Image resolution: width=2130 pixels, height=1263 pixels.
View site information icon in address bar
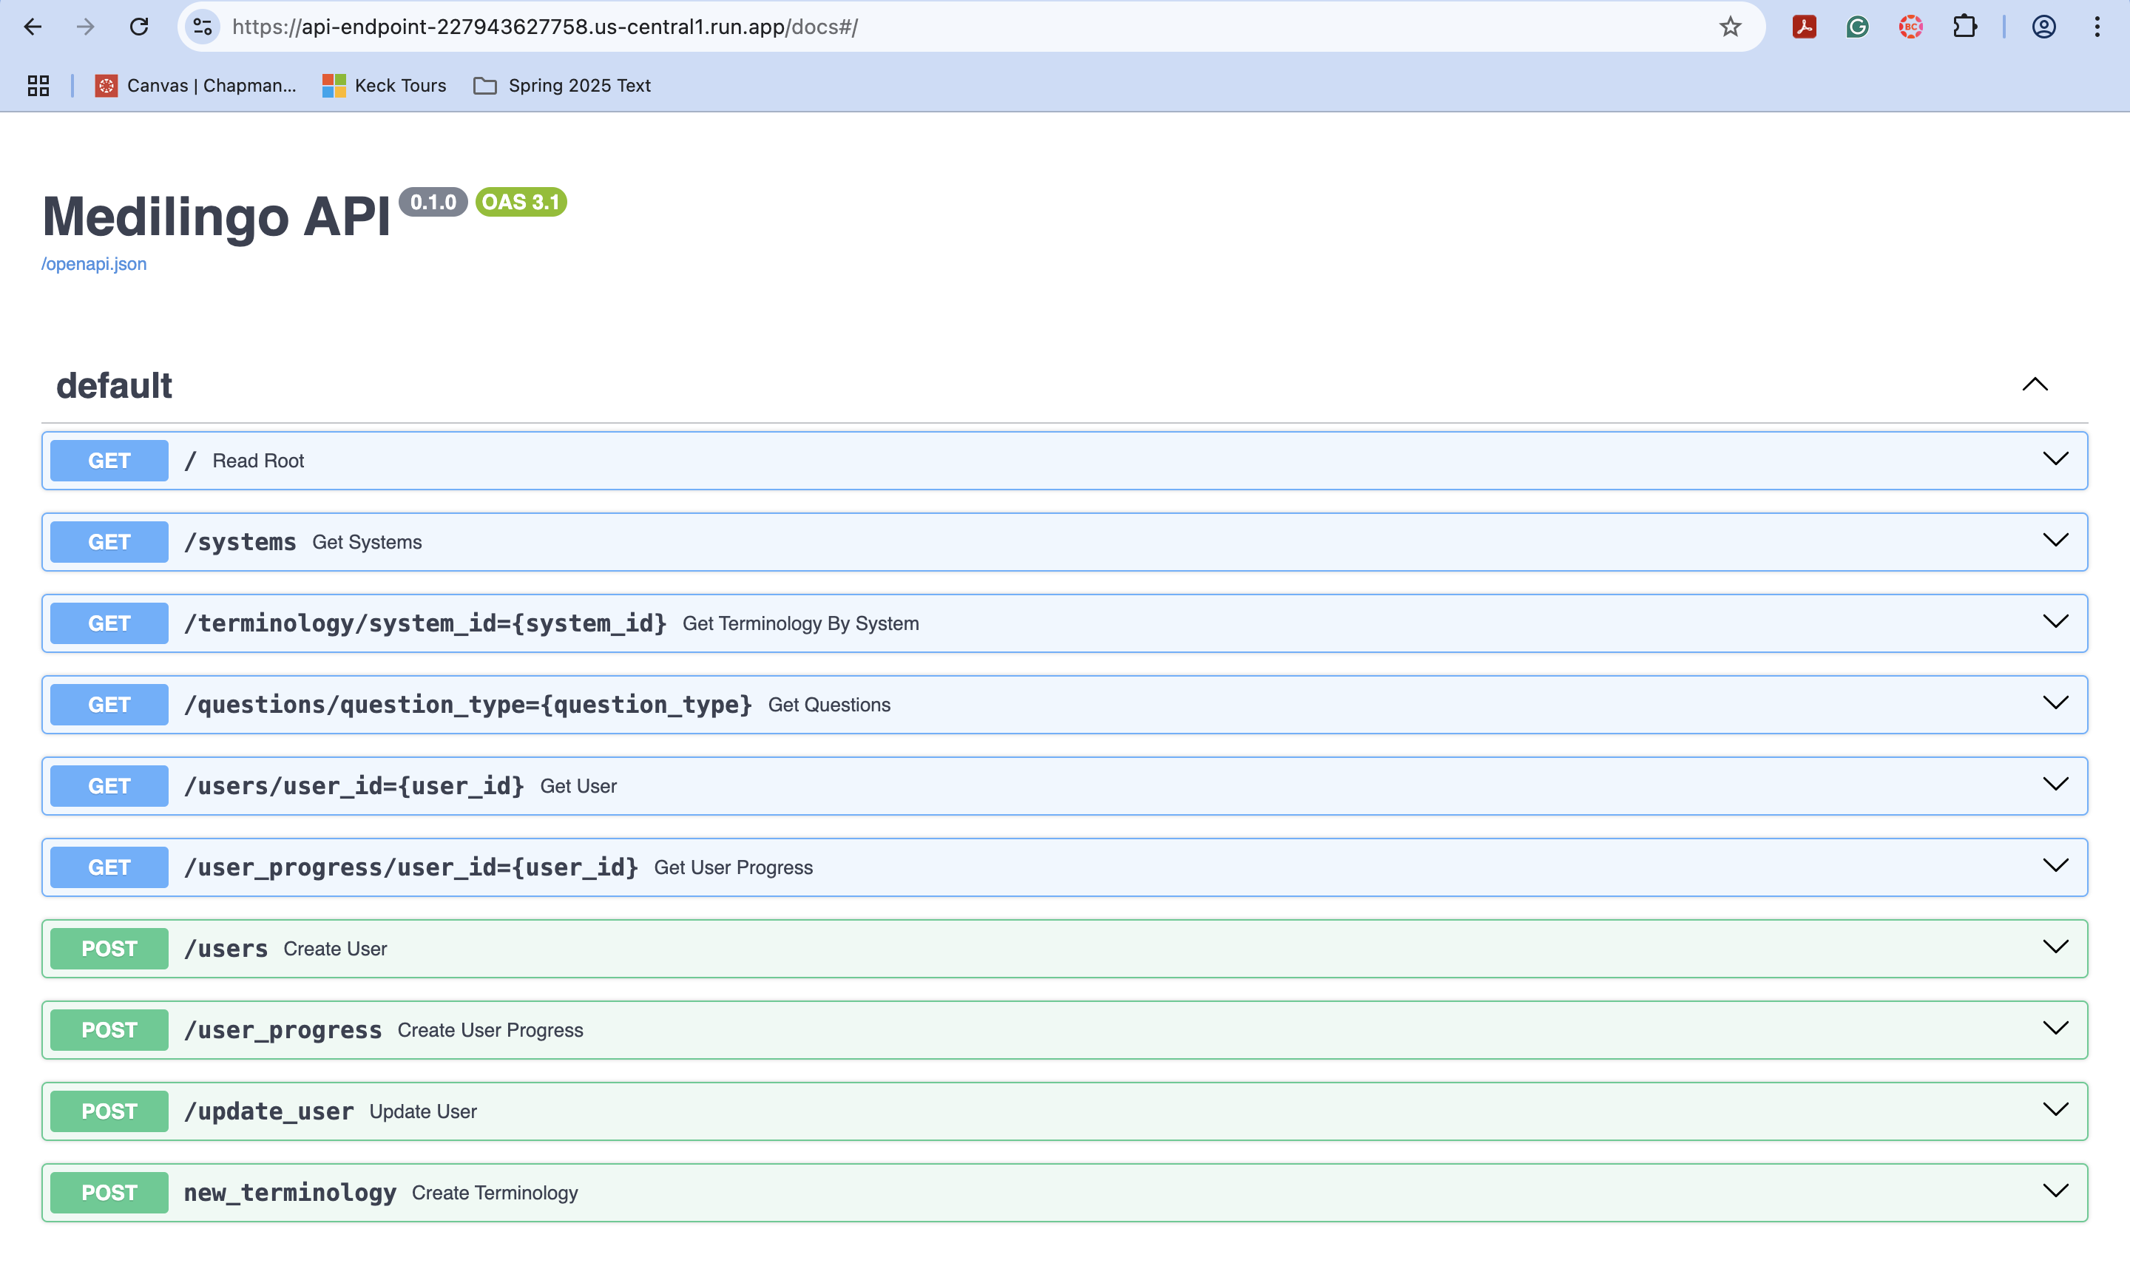[x=203, y=27]
